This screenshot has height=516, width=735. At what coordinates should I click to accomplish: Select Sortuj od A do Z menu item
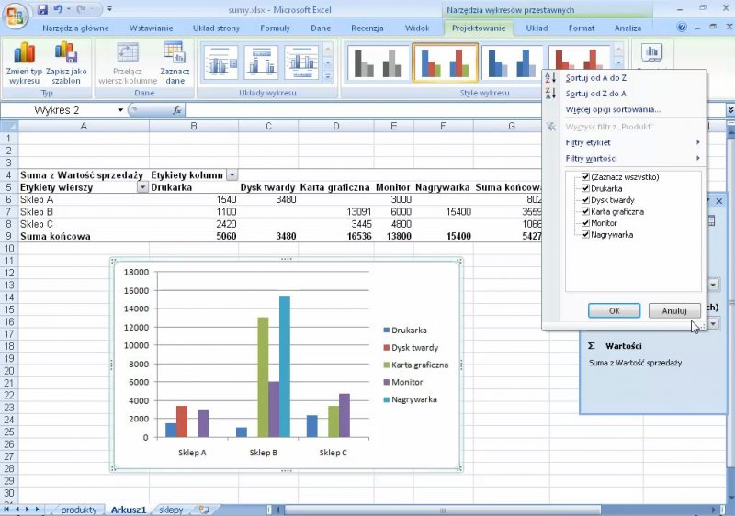tap(595, 78)
